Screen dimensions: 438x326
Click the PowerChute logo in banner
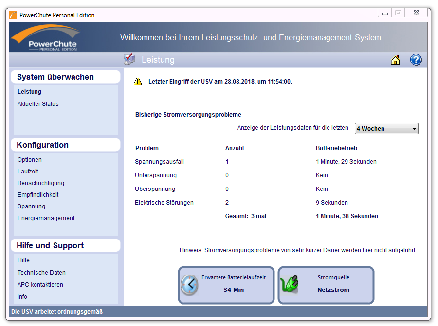pos(46,37)
